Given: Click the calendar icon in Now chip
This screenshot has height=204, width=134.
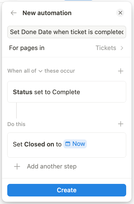Looking at the screenshot, I should tap(68, 144).
